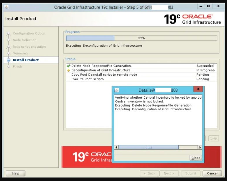The image size is (227, 181).
Task: Click the Install Product step bullet icon
Action: click(x=8, y=60)
